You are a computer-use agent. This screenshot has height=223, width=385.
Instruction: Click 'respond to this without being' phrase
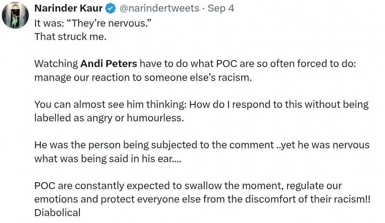(x=301, y=104)
